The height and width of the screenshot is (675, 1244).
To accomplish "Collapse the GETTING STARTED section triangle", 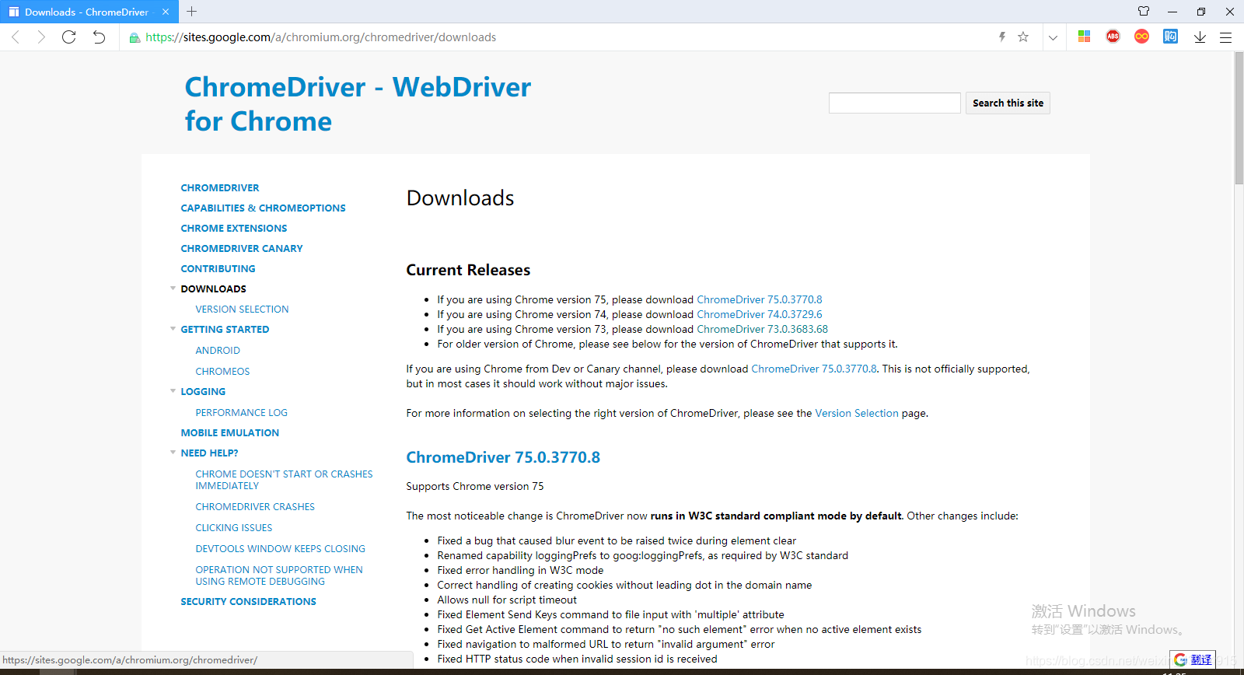I will point(173,329).
